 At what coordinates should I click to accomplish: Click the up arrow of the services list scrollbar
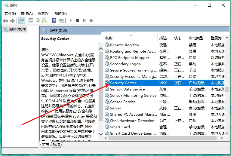point(227,37)
